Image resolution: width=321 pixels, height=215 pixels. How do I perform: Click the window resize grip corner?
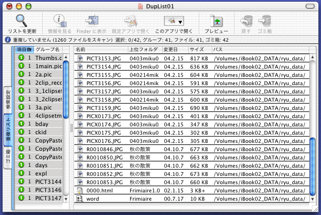(315, 208)
